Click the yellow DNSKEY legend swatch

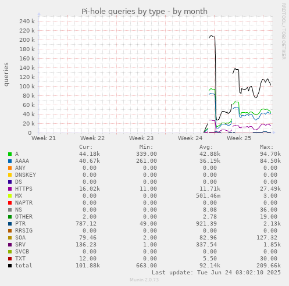pos(10,175)
